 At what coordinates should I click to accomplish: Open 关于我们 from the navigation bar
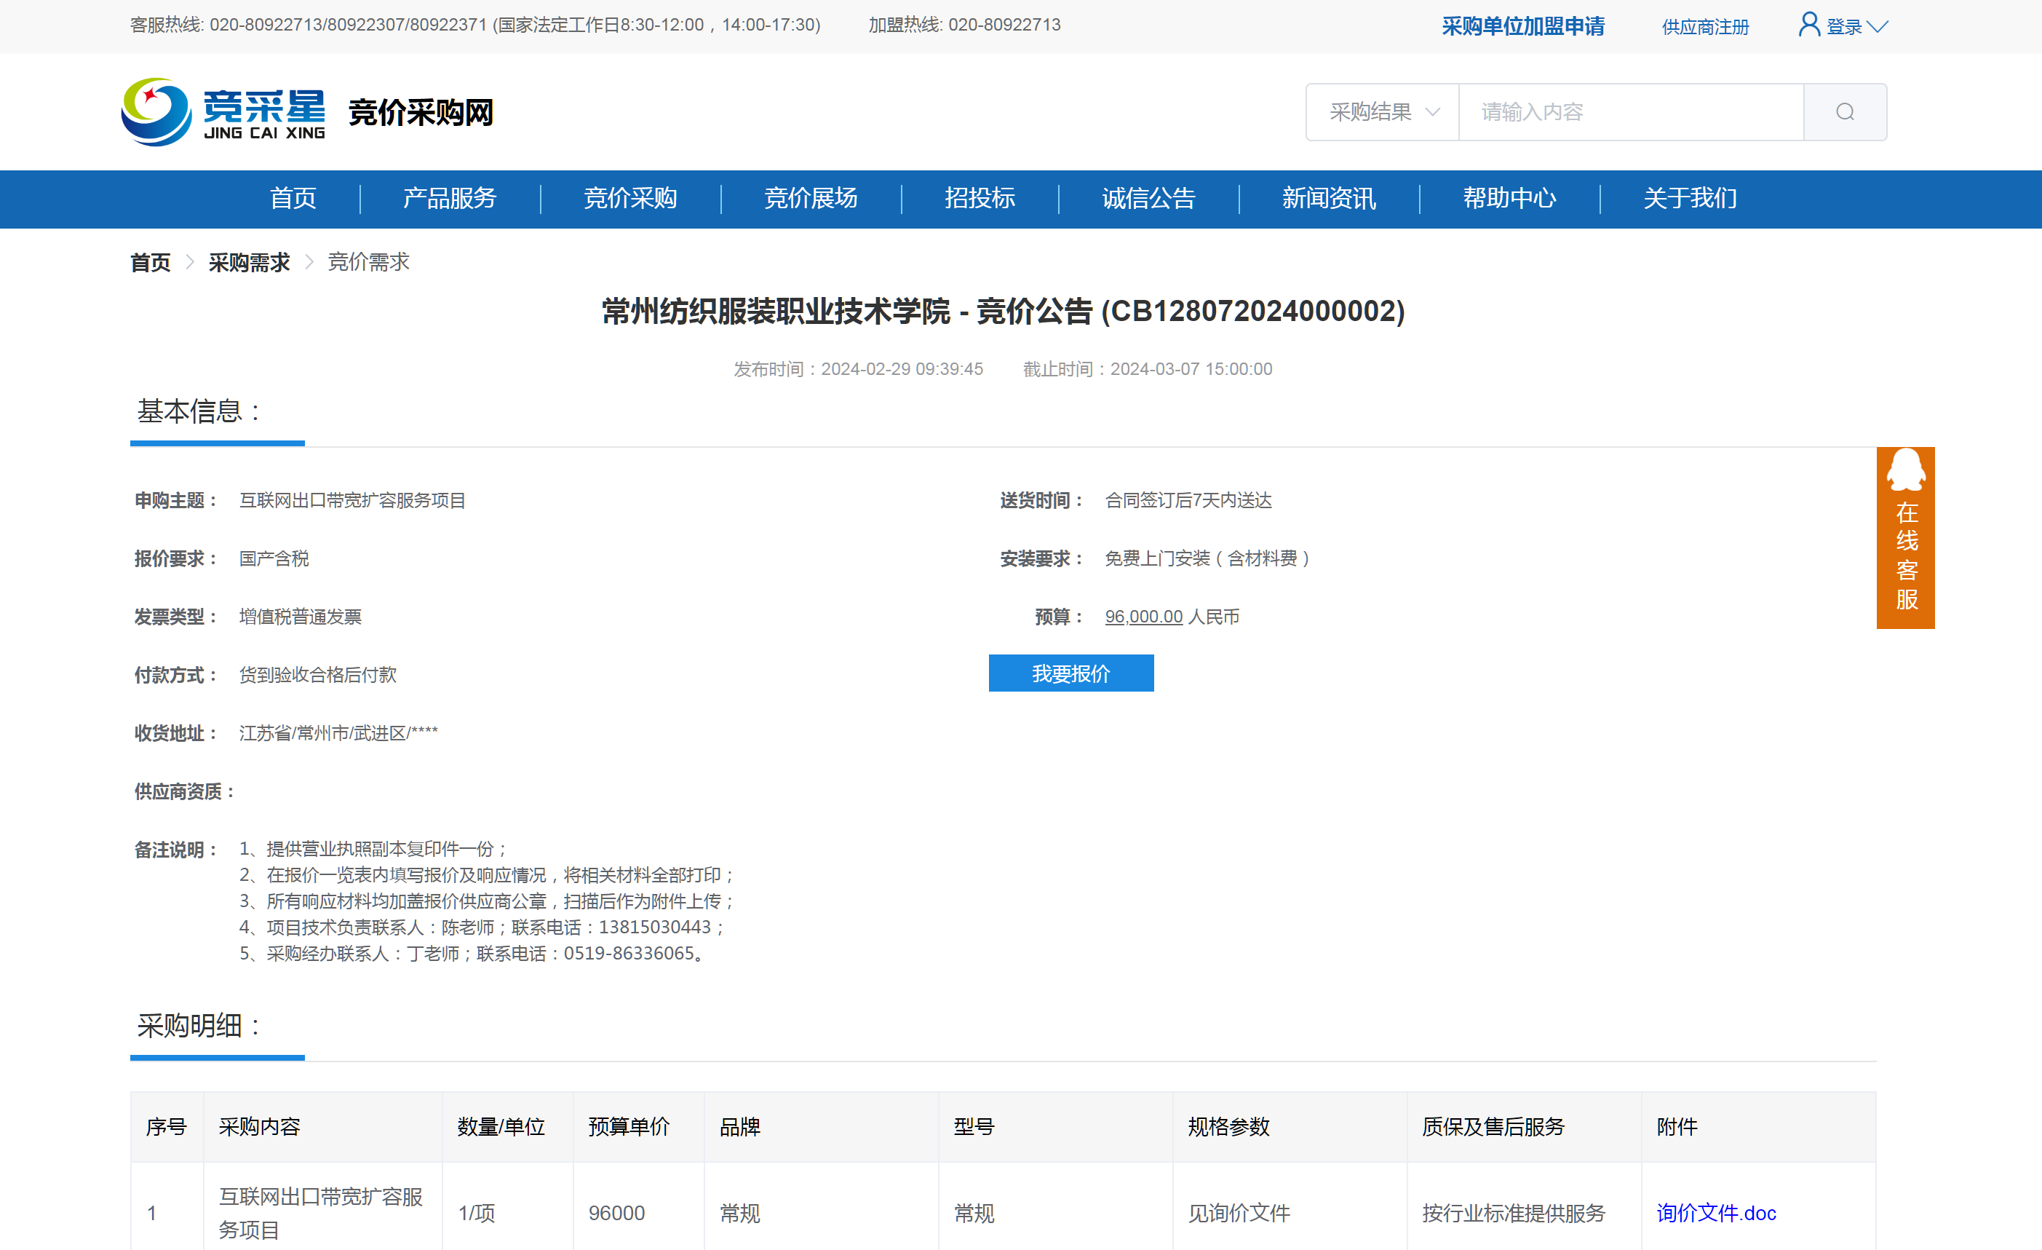[1689, 198]
